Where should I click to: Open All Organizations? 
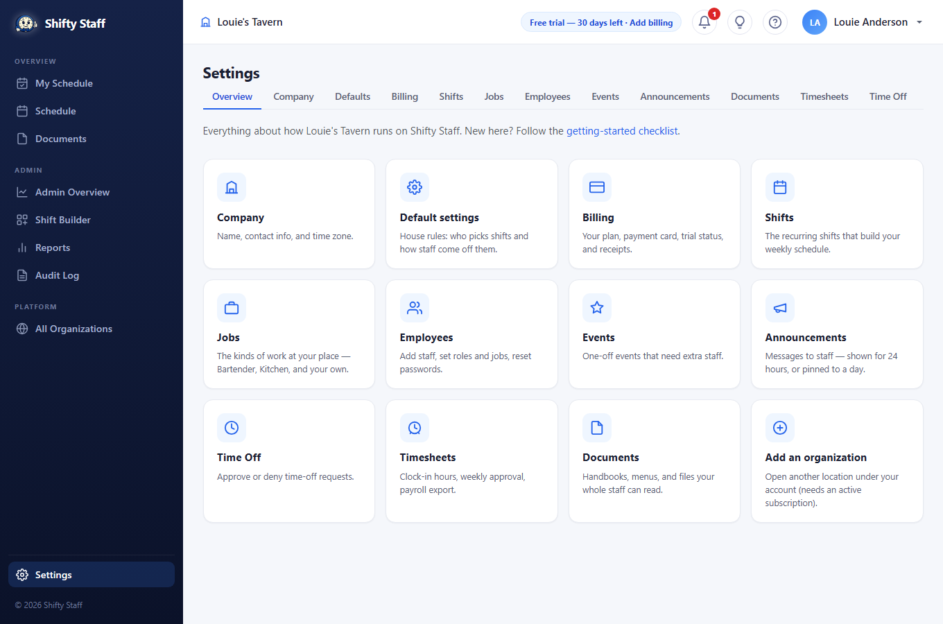click(92, 329)
